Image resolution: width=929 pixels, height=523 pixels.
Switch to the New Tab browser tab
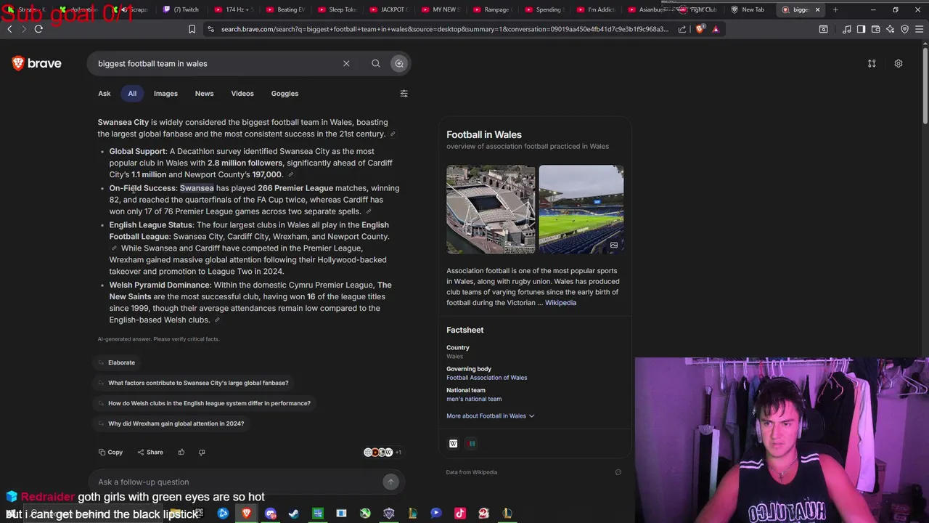pos(748,9)
